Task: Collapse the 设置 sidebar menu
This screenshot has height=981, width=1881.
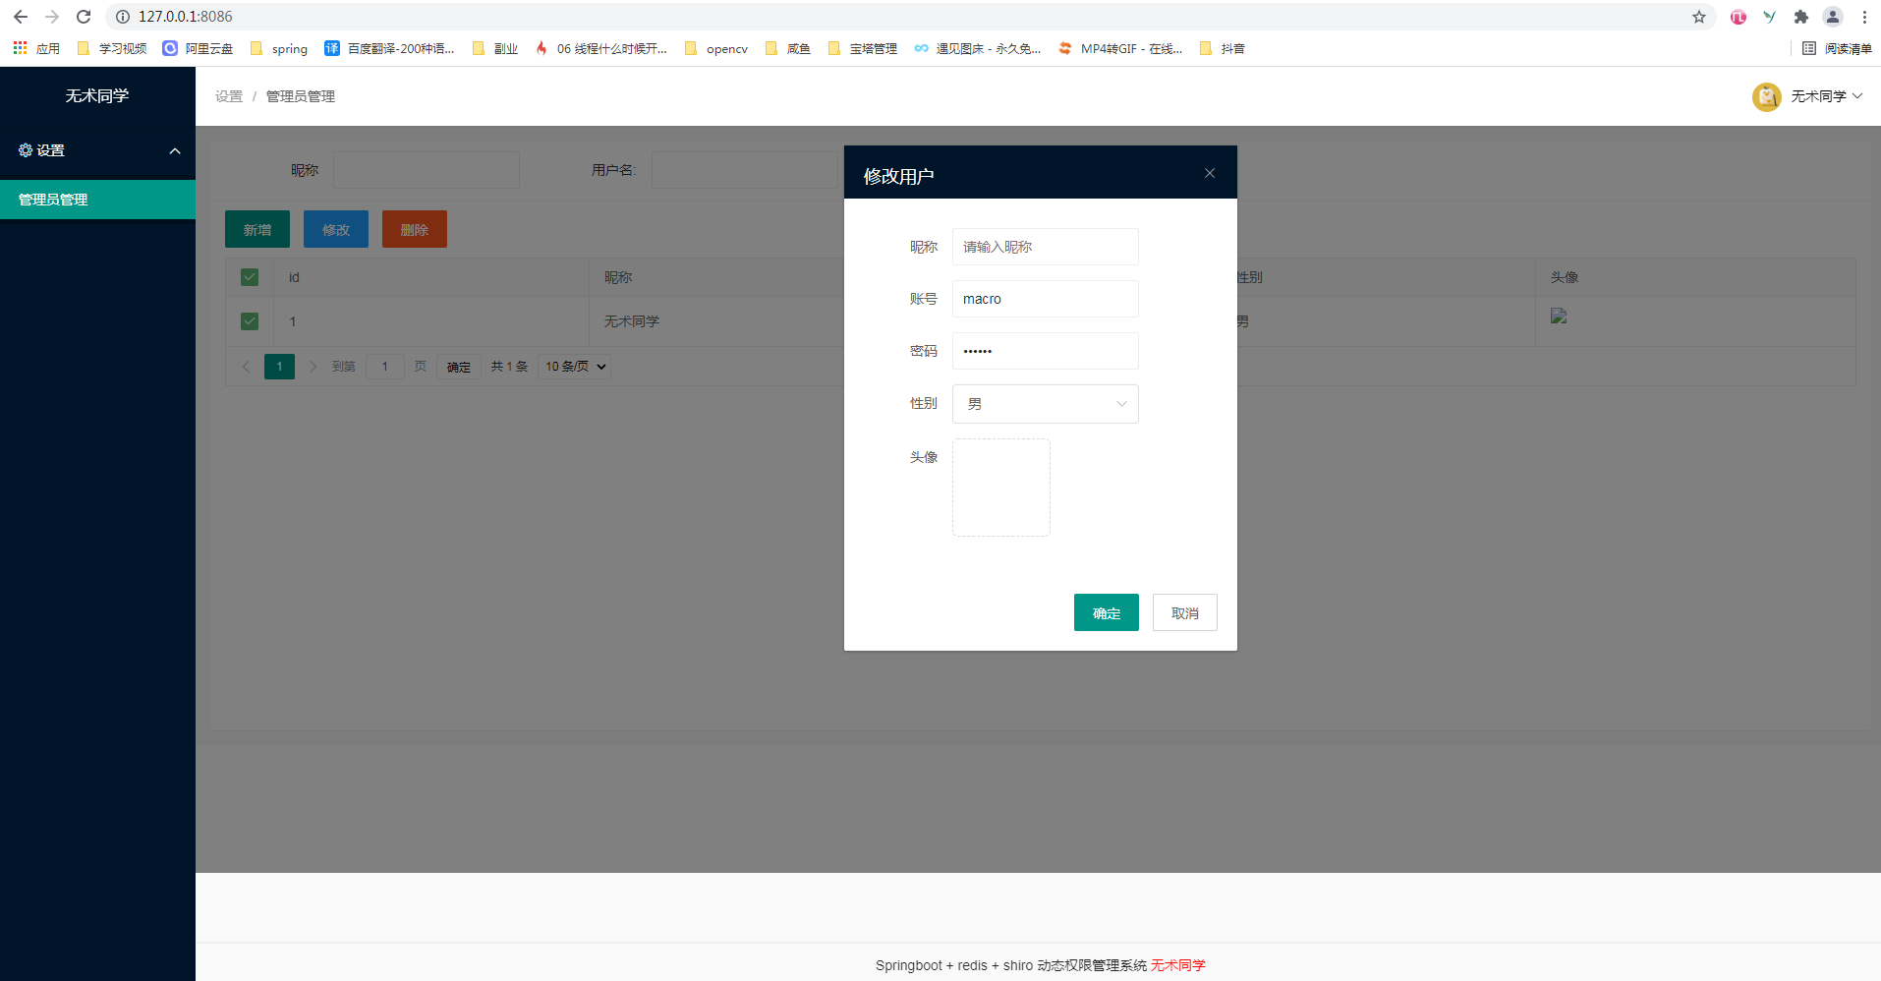Action: pyautogui.click(x=97, y=150)
